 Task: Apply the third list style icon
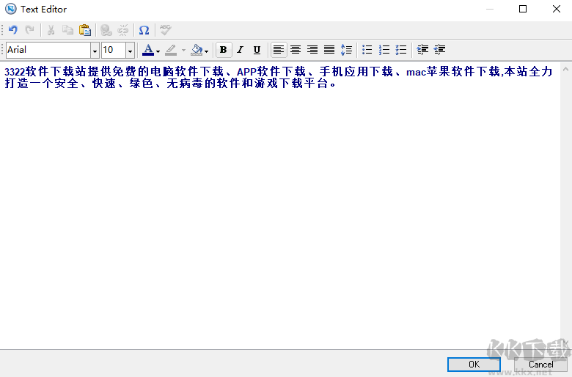[x=401, y=50]
